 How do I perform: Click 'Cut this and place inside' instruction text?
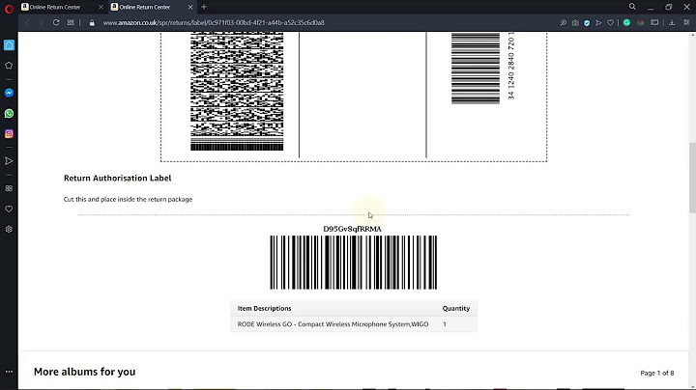tap(128, 200)
